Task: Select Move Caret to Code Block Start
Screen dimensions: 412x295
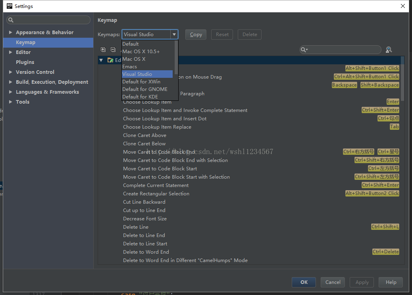Action: pos(160,168)
